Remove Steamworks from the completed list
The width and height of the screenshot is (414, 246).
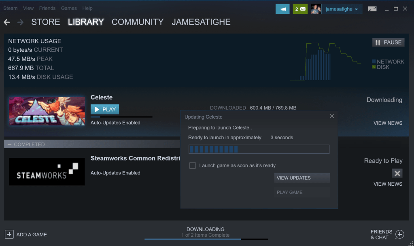tap(397, 173)
